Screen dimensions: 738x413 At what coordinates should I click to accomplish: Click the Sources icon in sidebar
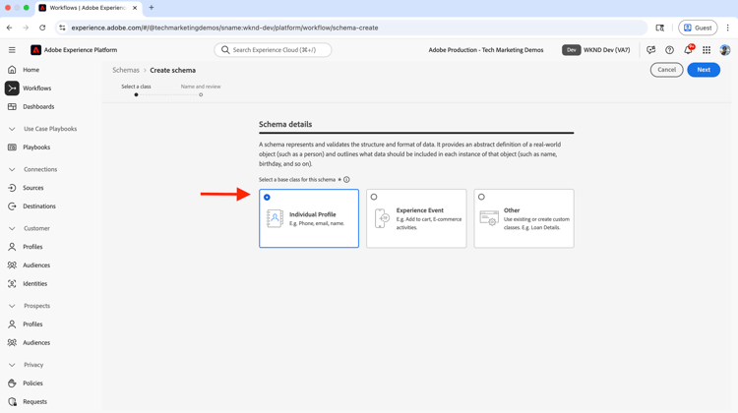pos(12,188)
